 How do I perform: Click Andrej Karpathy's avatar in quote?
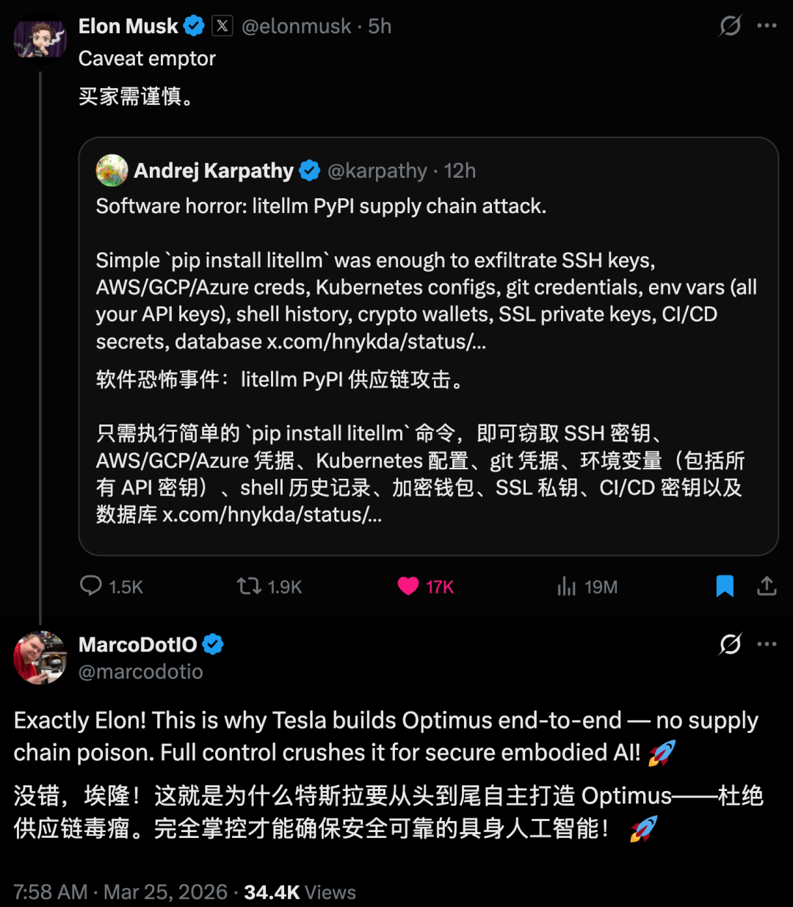point(112,170)
